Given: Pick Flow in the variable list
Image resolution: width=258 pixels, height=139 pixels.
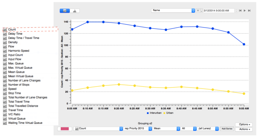Looking at the screenshot, I should tap(11, 47).
